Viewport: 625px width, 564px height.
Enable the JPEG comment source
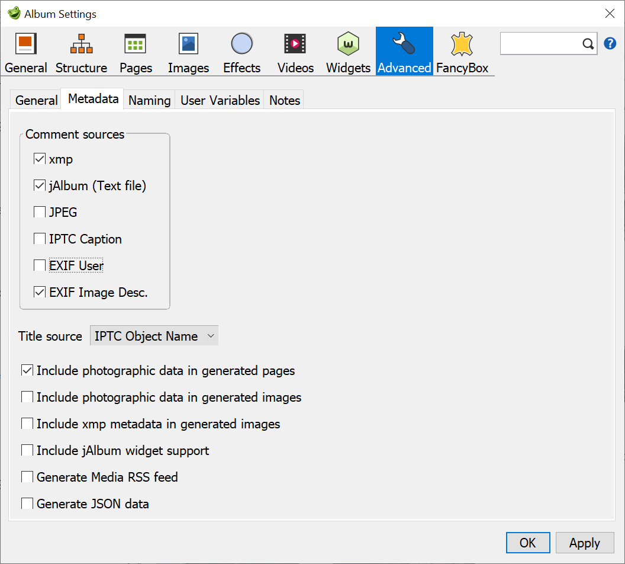pos(39,211)
